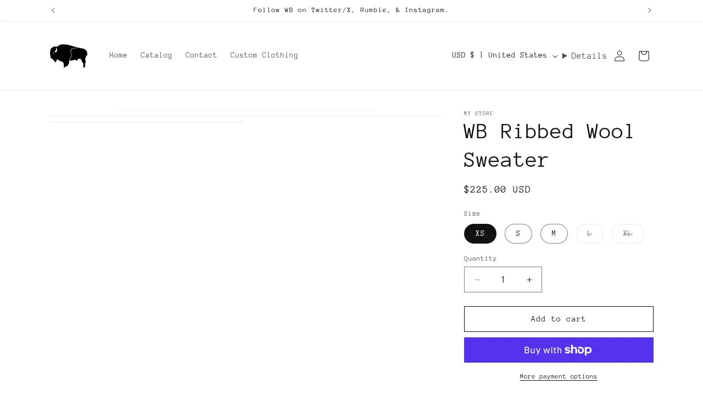Open the USD United States currency dropdown
The width and height of the screenshot is (703, 395).
504,55
